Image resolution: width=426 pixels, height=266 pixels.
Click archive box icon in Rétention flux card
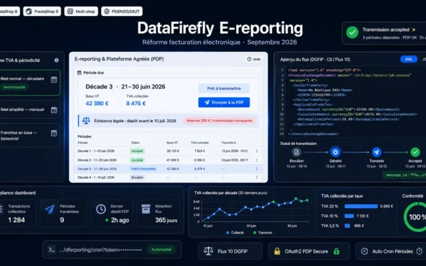(x=146, y=209)
